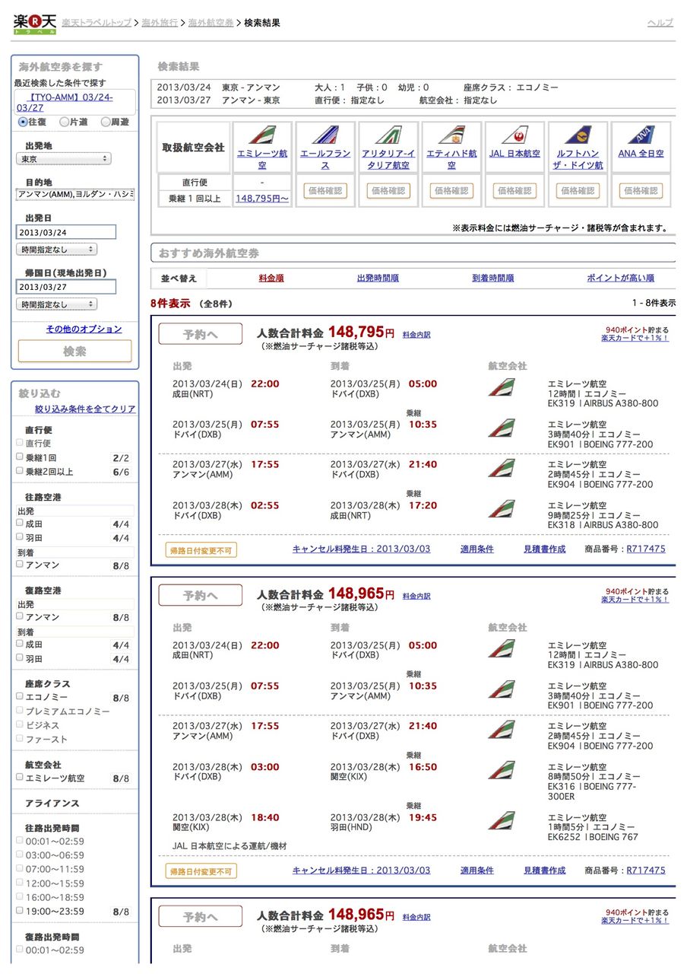Viewport: 687px width, 974px height.
Task: Open その他のオプション link
Action: (x=84, y=329)
